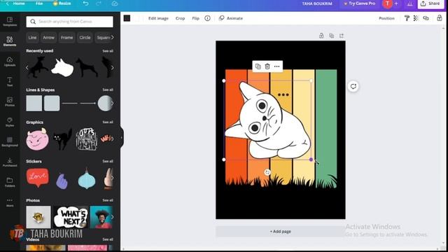Image resolution: width=448 pixels, height=252 pixels.
Task: Open the Share menu
Action: coord(430,3)
